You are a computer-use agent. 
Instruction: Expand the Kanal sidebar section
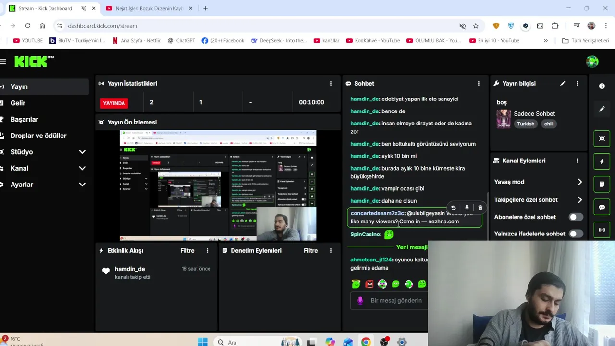(x=82, y=168)
